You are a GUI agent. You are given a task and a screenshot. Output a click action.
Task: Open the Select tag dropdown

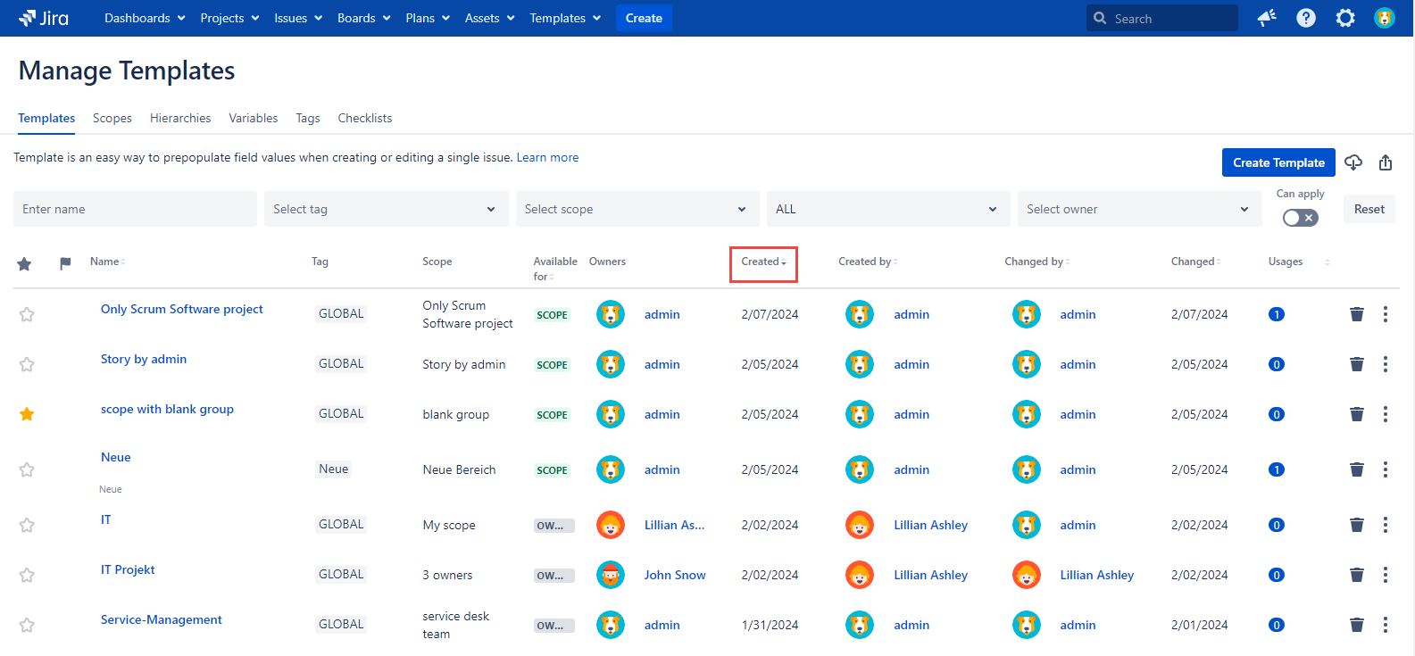(386, 209)
